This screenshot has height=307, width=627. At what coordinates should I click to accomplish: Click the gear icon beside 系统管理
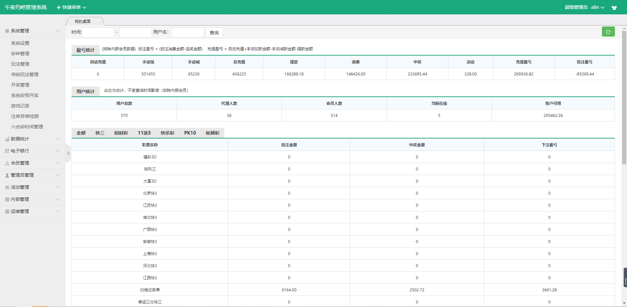pos(7,31)
